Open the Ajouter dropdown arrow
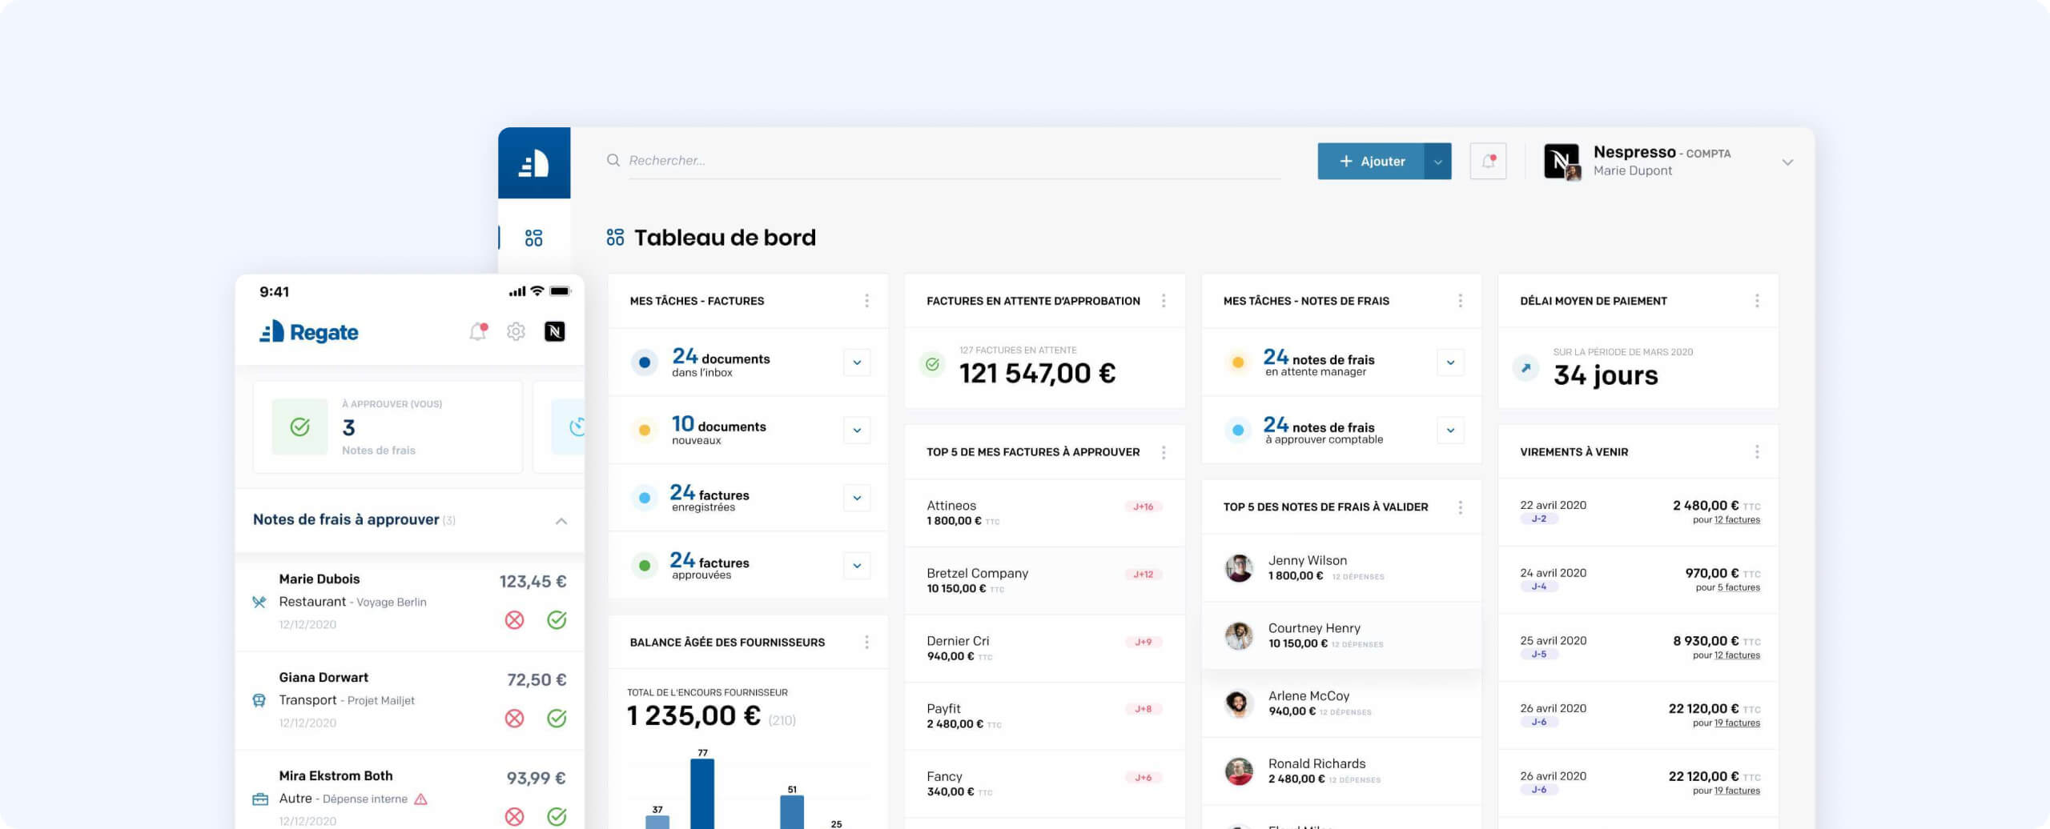 1438,162
